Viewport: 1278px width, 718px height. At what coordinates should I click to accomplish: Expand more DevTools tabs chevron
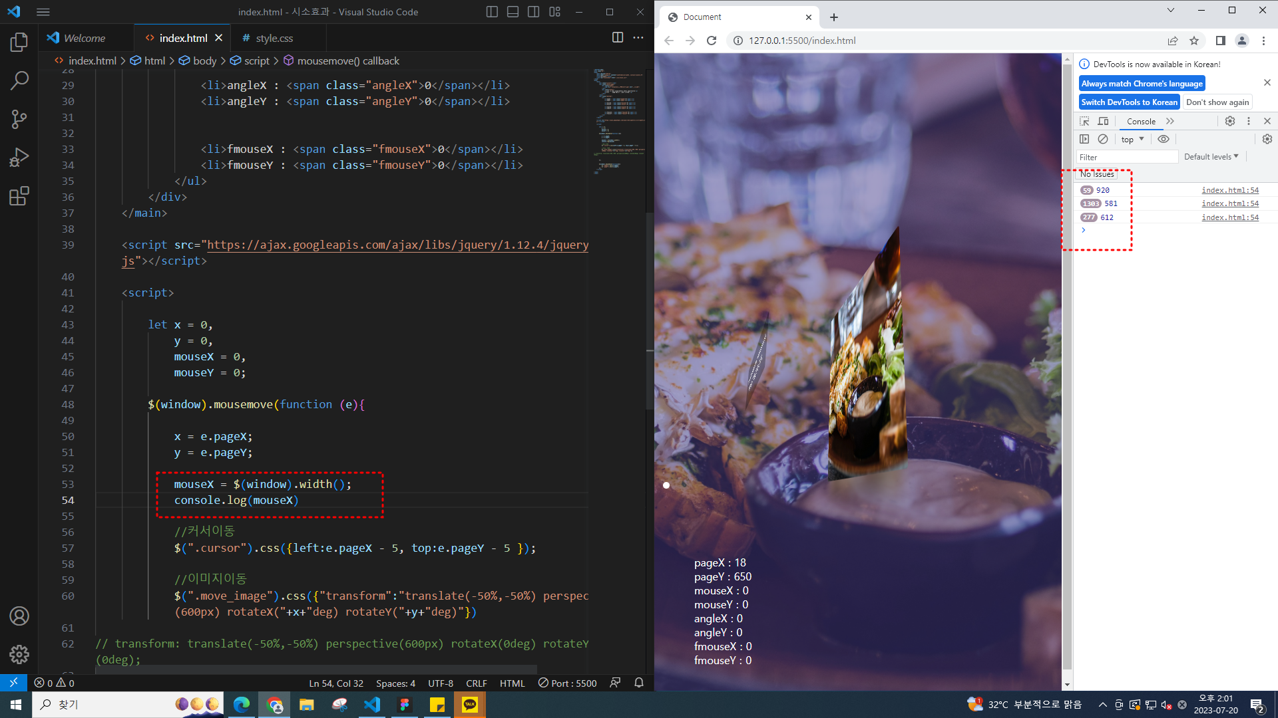click(1170, 121)
